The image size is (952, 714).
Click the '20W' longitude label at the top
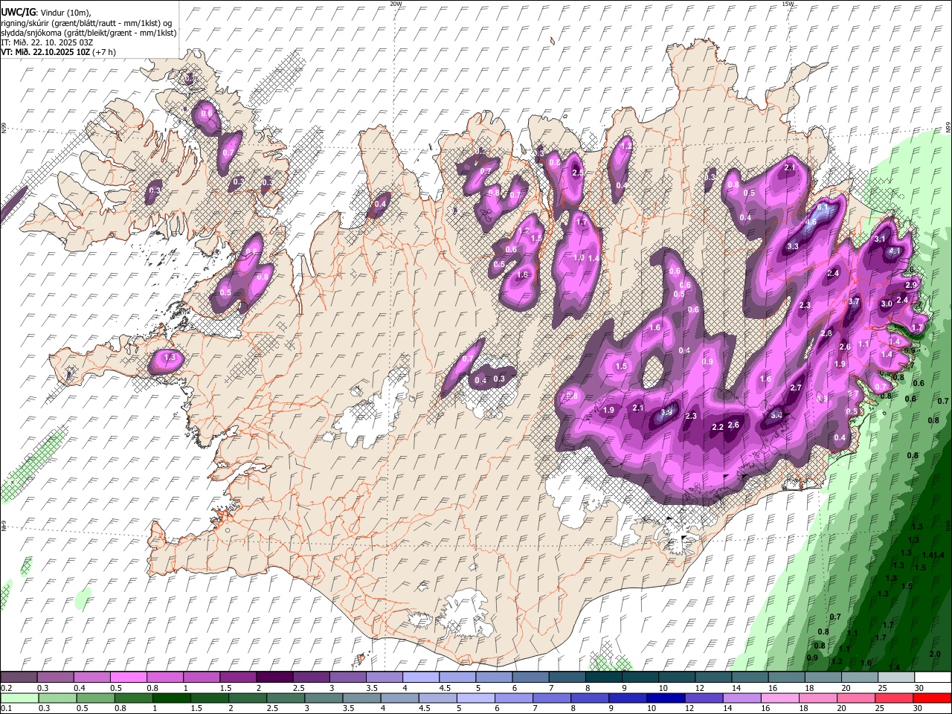click(x=396, y=4)
